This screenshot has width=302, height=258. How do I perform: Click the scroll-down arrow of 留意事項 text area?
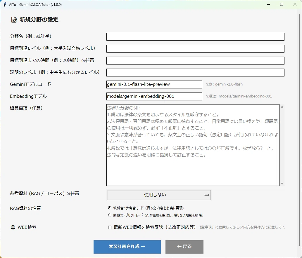click(x=282, y=184)
